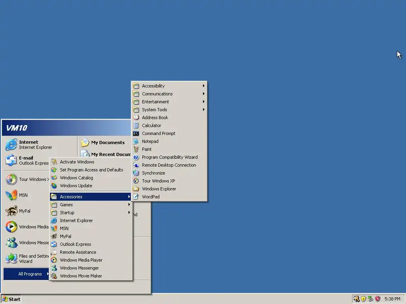The height and width of the screenshot is (304, 406).
Task: Expand the Games submenu arrow
Action: (129, 205)
